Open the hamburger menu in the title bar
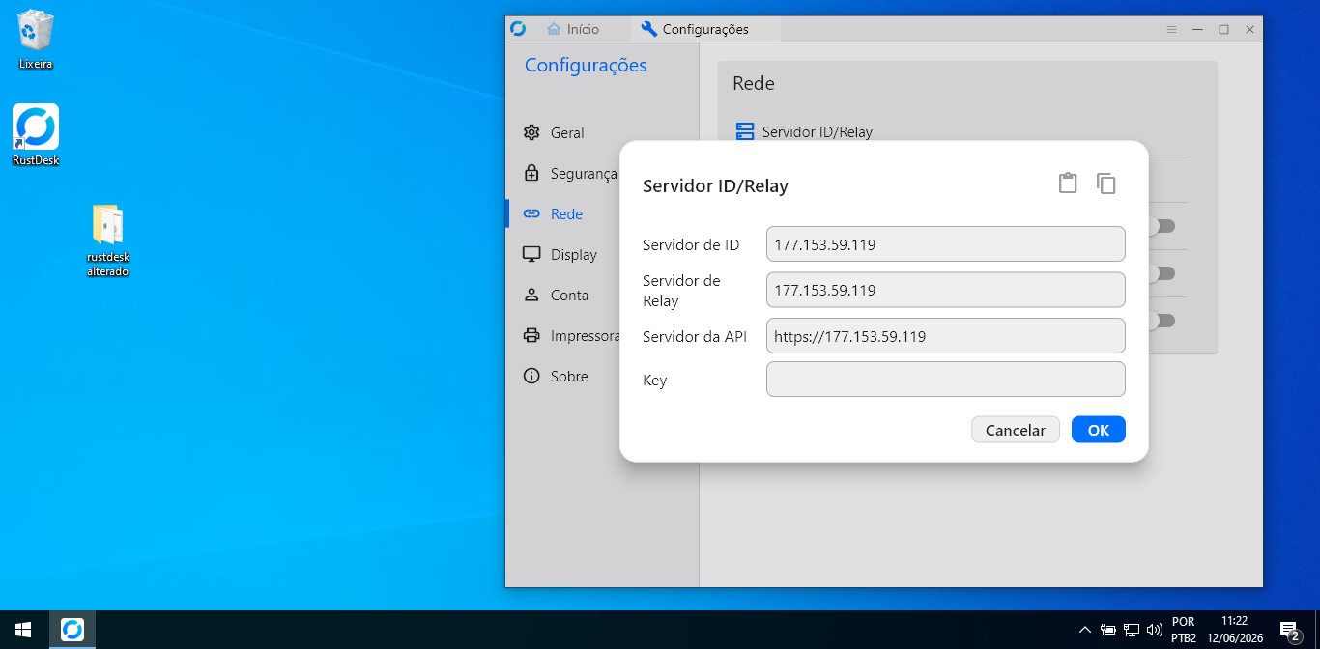 (1171, 30)
